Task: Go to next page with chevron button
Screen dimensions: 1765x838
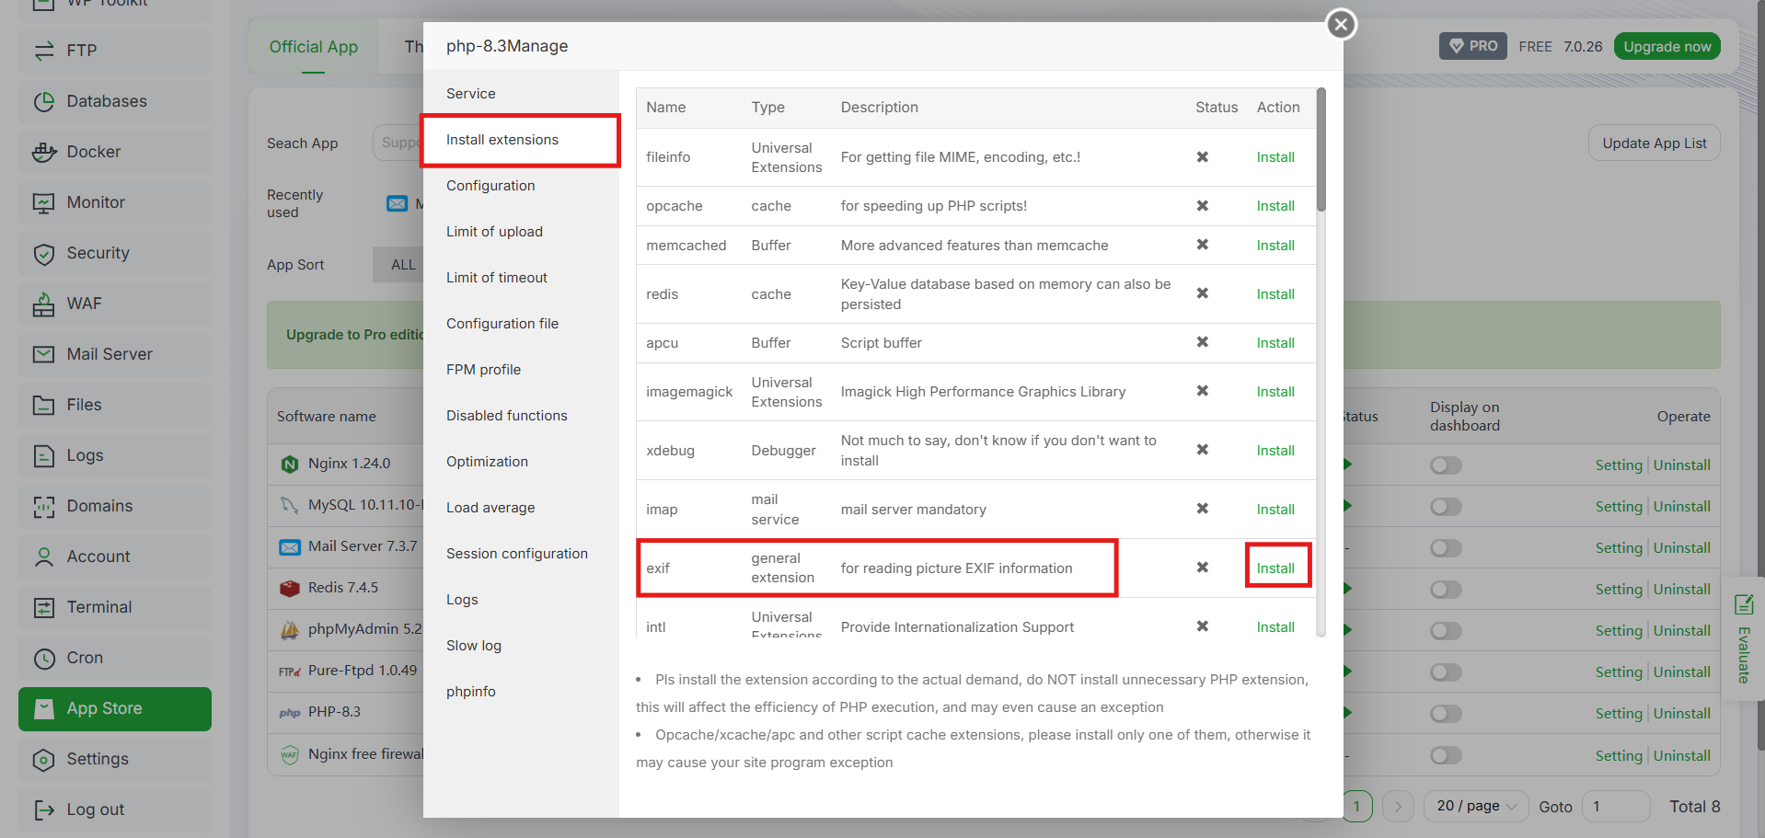Action: pos(1398,806)
